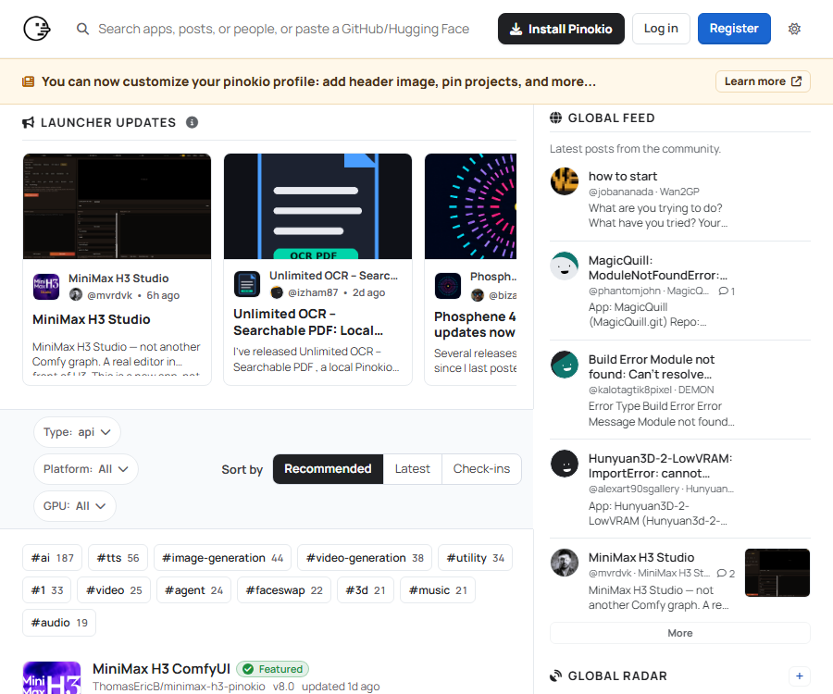This screenshot has width=833, height=694.
Task: Filter by the #3d tag
Action: (366, 590)
